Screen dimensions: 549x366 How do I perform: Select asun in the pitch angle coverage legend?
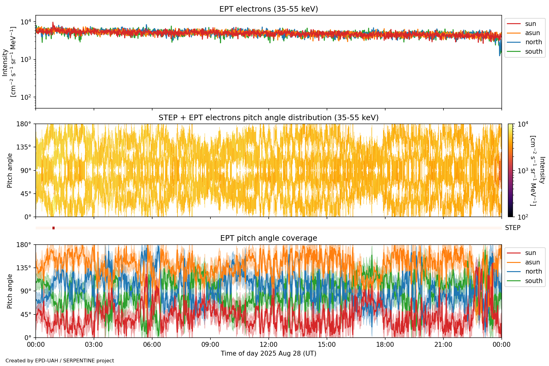(532, 262)
